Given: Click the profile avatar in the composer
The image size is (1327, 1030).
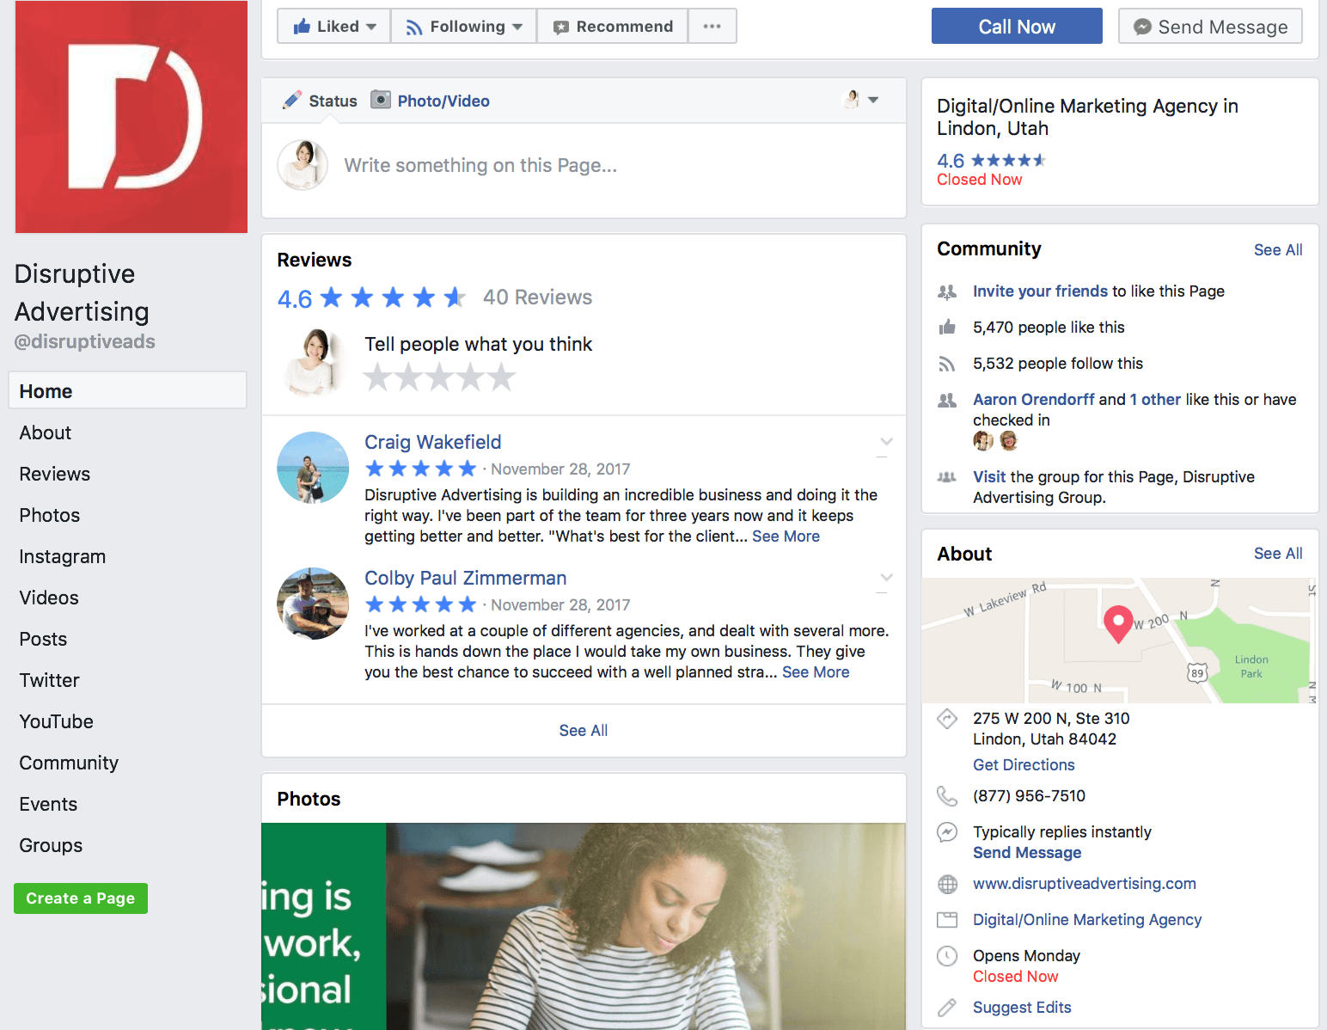Looking at the screenshot, I should [x=303, y=165].
